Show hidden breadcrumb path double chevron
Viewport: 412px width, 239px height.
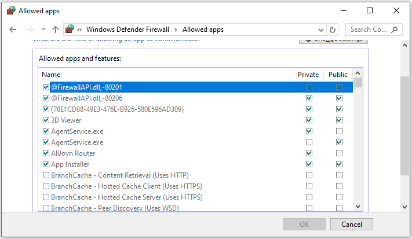(79, 30)
